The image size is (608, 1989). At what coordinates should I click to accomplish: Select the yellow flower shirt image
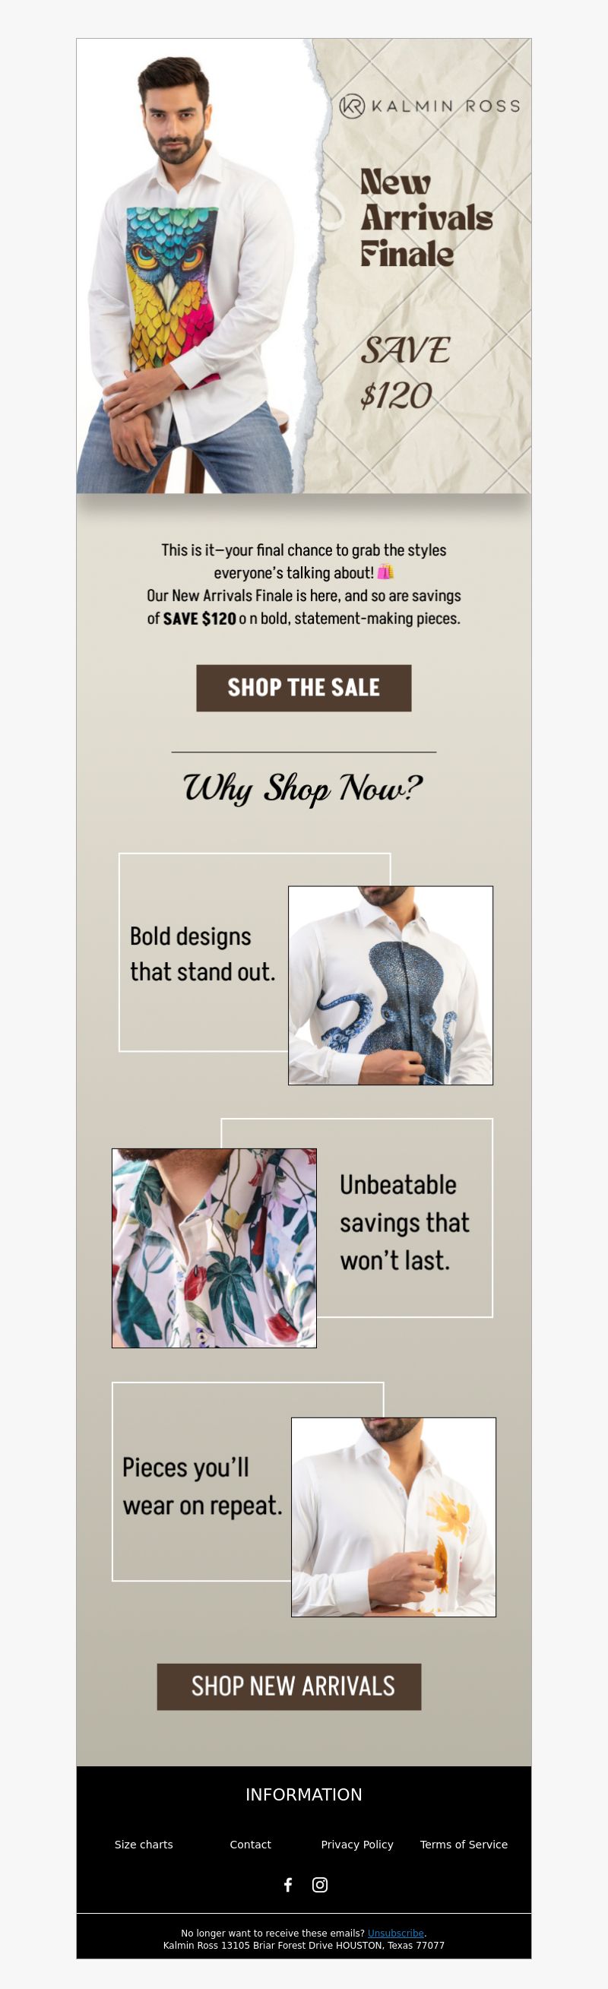(x=394, y=1516)
